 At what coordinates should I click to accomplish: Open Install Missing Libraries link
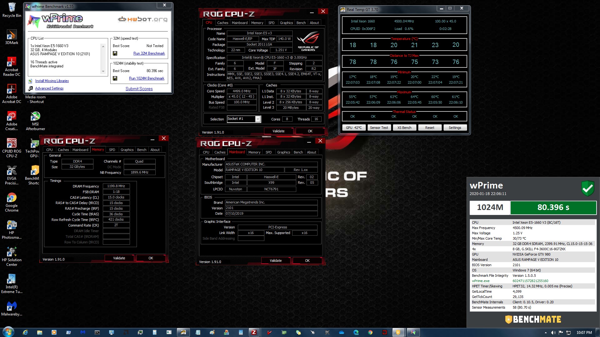pyautogui.click(x=52, y=81)
